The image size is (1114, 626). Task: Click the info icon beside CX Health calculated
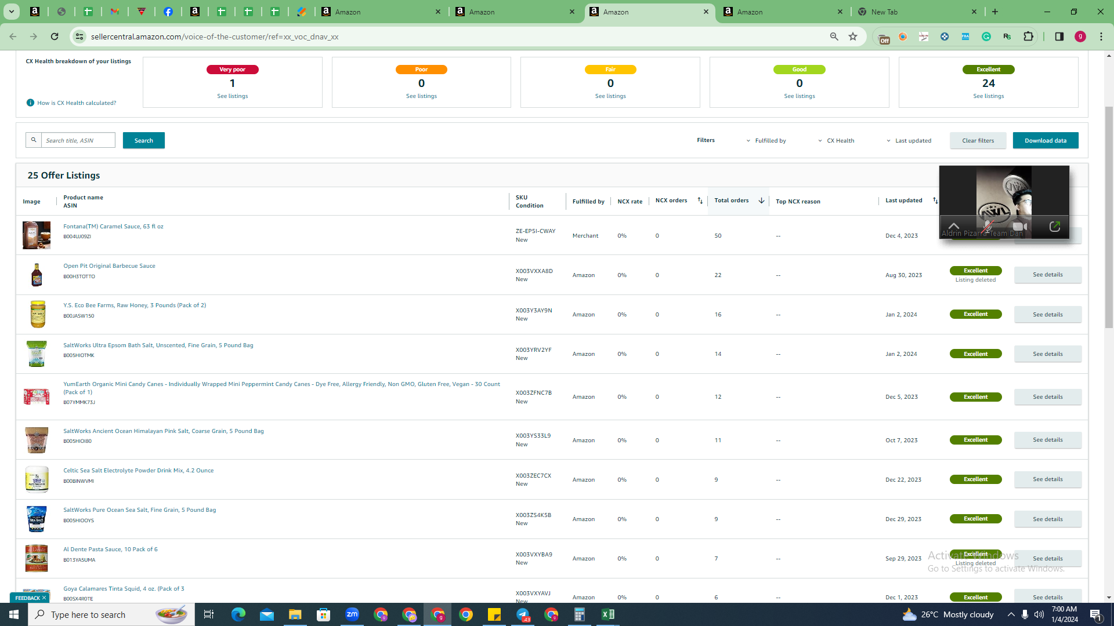[30, 103]
